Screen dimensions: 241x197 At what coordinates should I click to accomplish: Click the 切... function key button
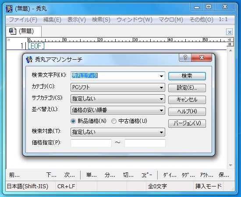click(128, 175)
